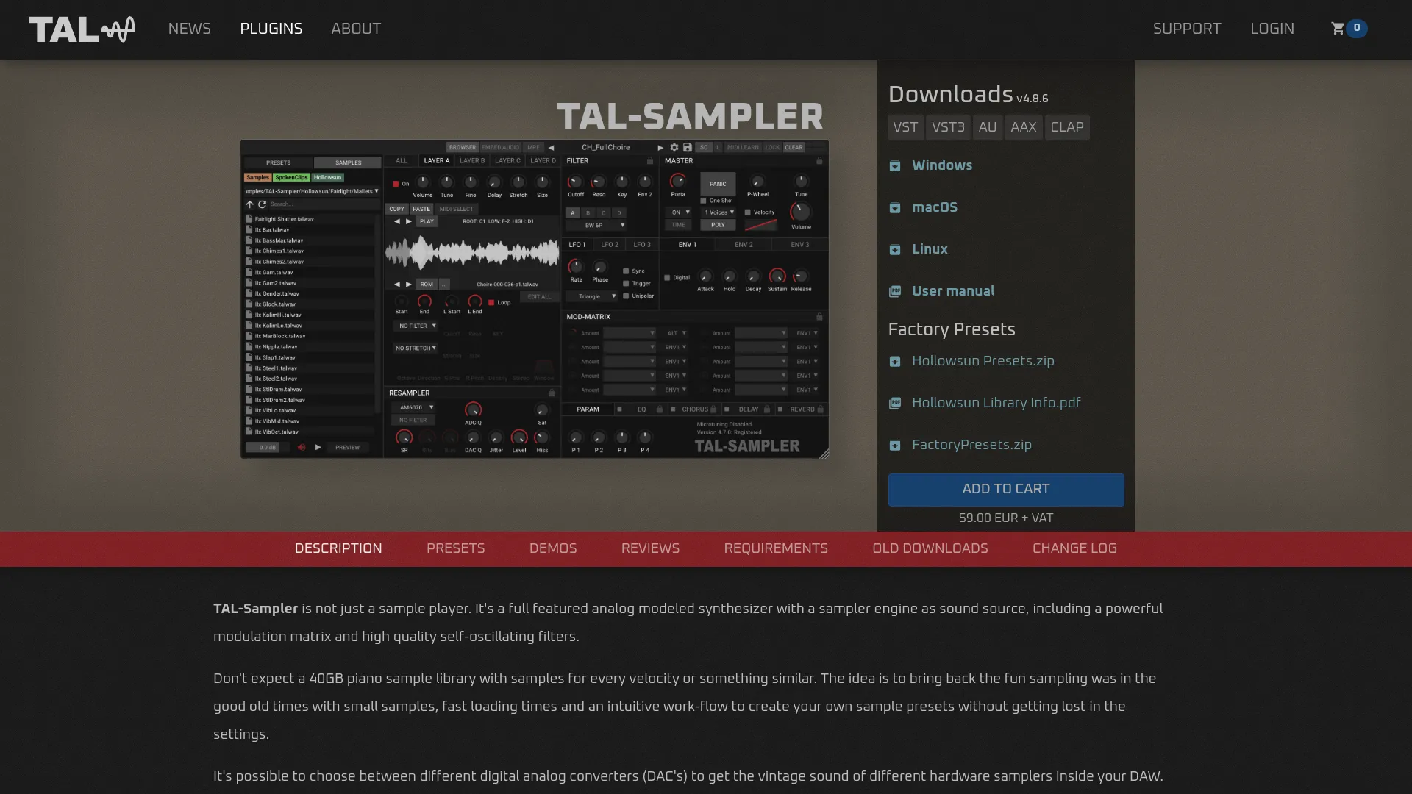Open the PLUGINS menu item
The height and width of the screenshot is (794, 1412).
(271, 29)
